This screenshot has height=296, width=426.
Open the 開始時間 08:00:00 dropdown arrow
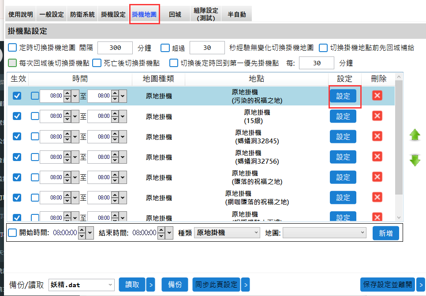[90, 233]
